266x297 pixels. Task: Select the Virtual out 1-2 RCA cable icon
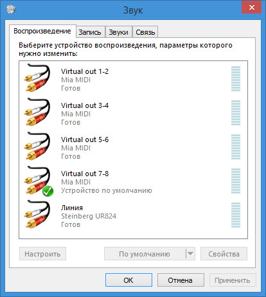click(38, 78)
